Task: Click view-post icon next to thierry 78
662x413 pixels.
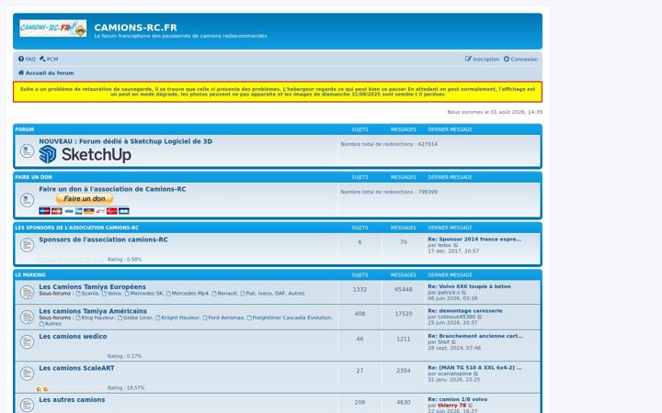Action: click(471, 405)
